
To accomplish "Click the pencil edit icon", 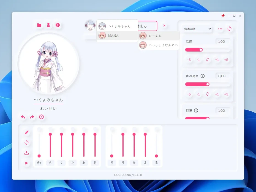I will (x=26, y=132).
